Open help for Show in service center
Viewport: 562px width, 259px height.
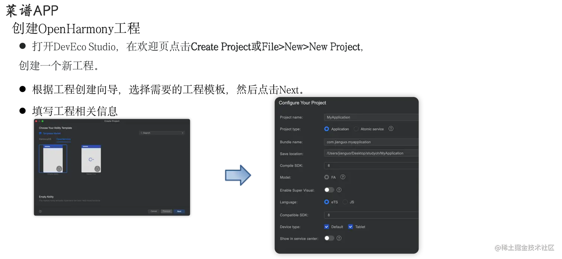coord(339,238)
